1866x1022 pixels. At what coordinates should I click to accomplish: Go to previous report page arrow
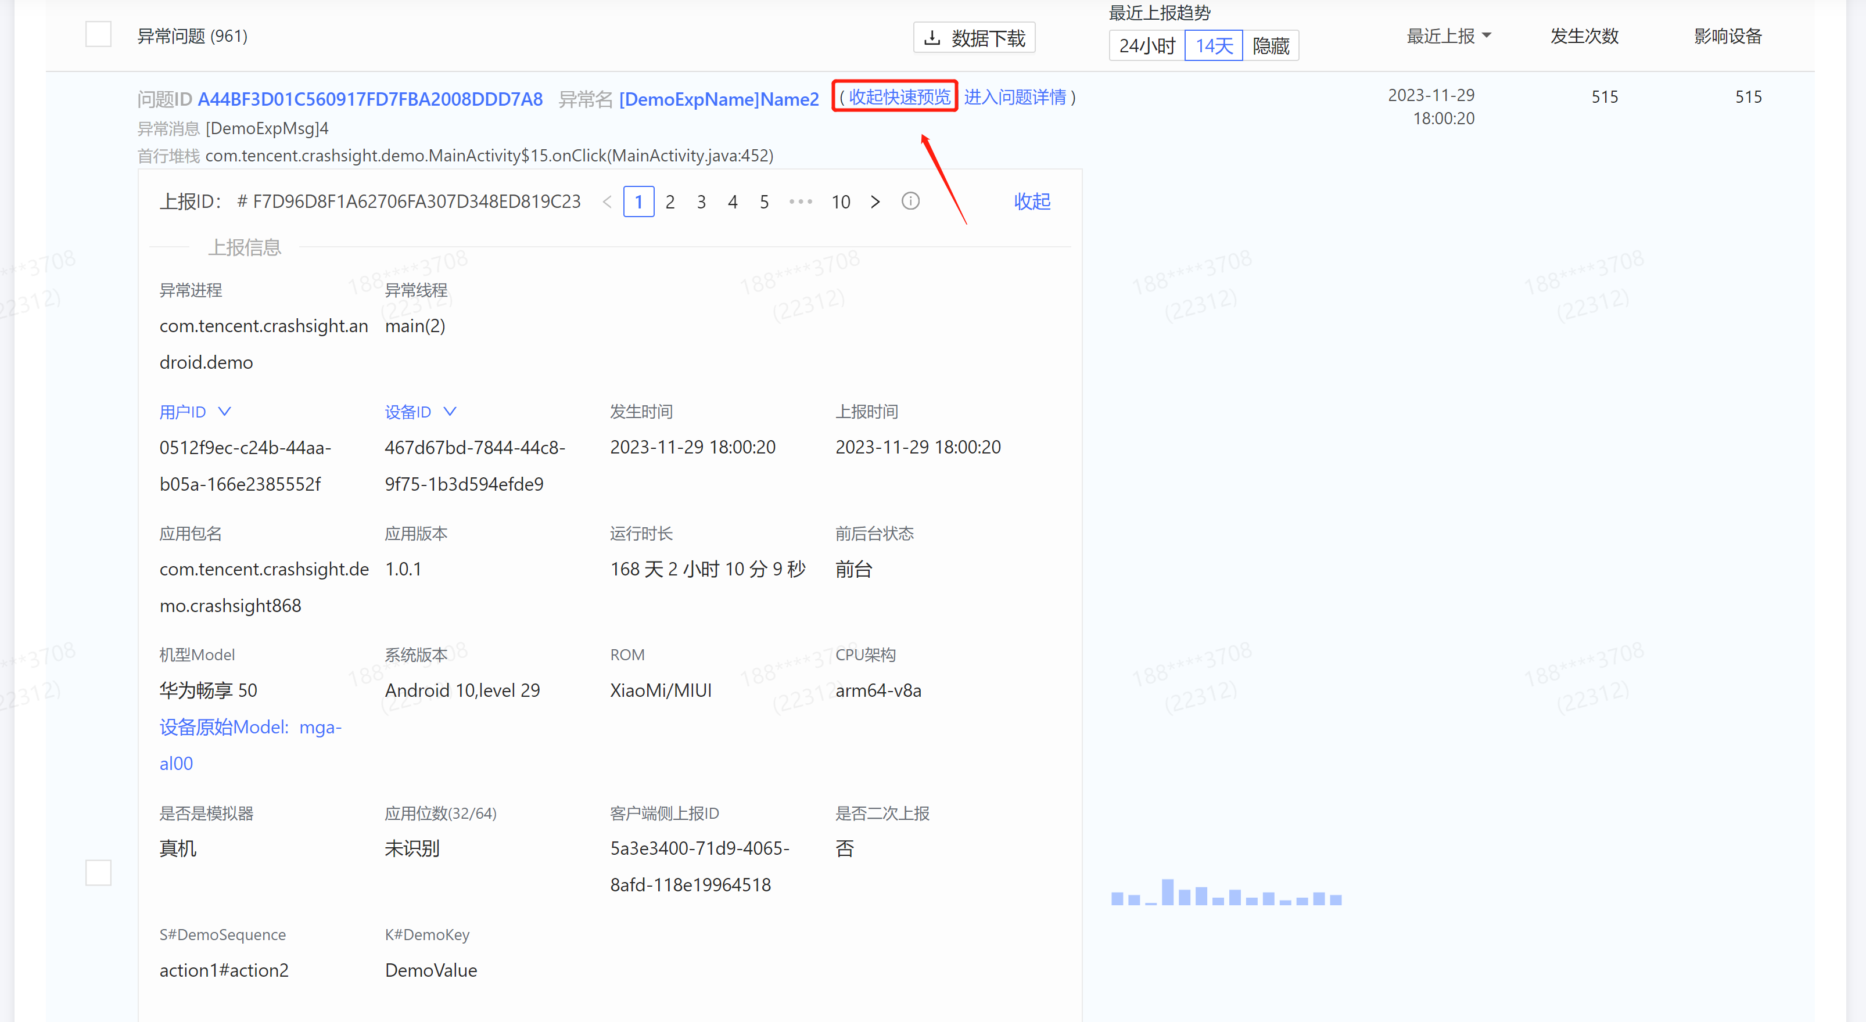(607, 202)
